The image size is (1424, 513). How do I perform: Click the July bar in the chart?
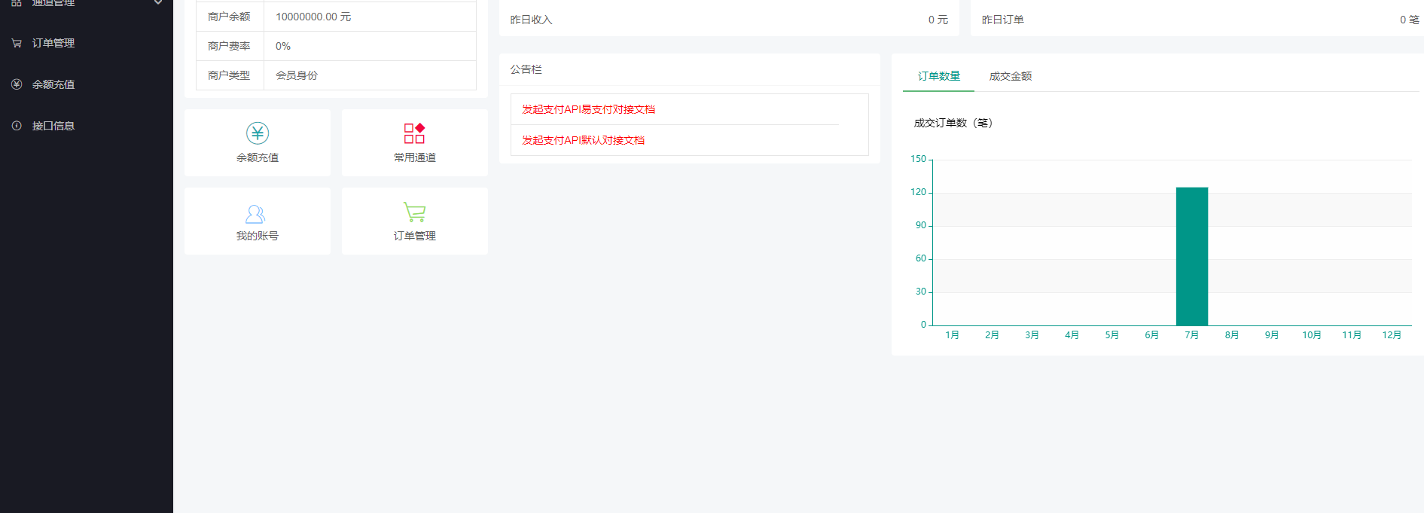(x=1191, y=256)
